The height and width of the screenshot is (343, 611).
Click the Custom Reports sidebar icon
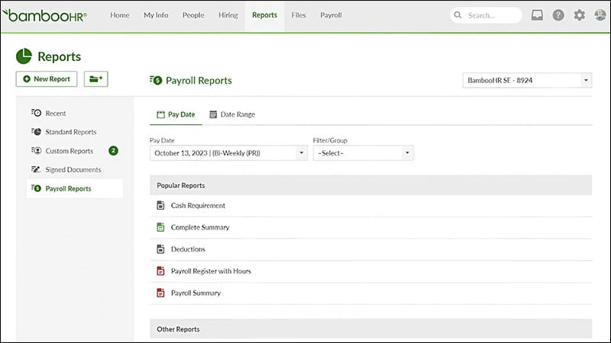click(36, 150)
